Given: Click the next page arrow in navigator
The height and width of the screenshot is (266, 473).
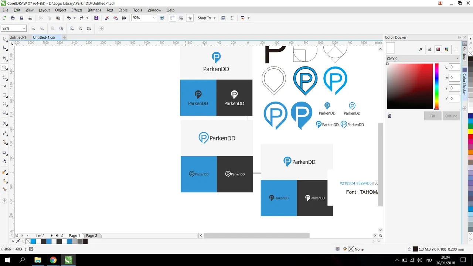Looking at the screenshot, I should tap(52, 235).
